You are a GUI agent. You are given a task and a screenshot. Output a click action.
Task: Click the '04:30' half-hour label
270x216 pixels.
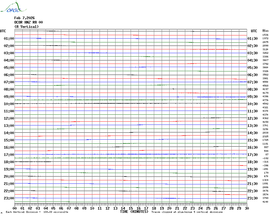pyautogui.click(x=253, y=60)
